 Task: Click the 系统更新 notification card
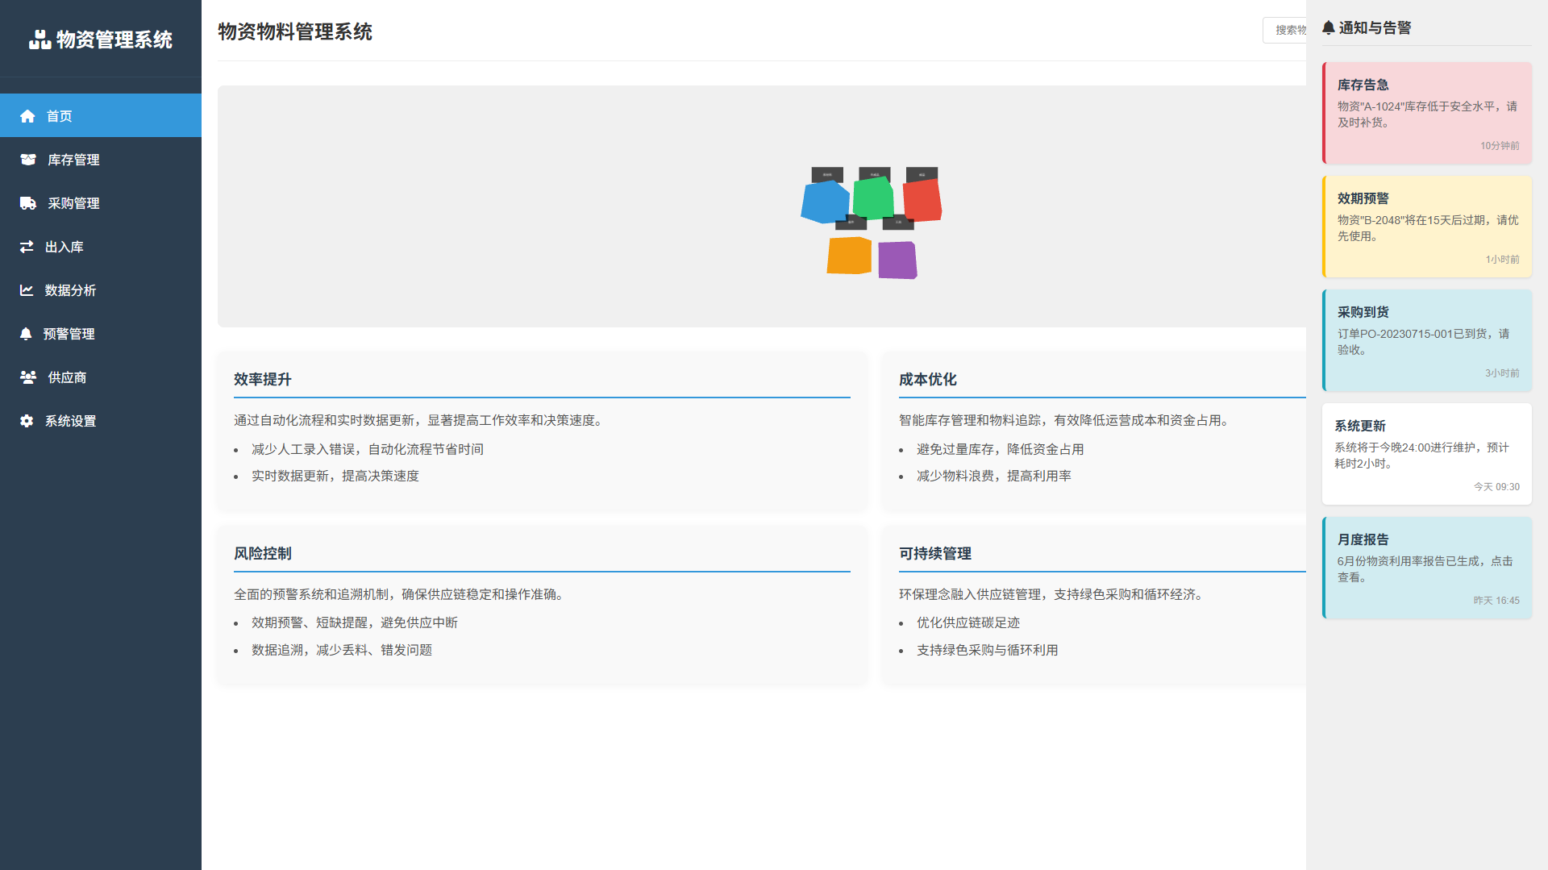pos(1426,455)
